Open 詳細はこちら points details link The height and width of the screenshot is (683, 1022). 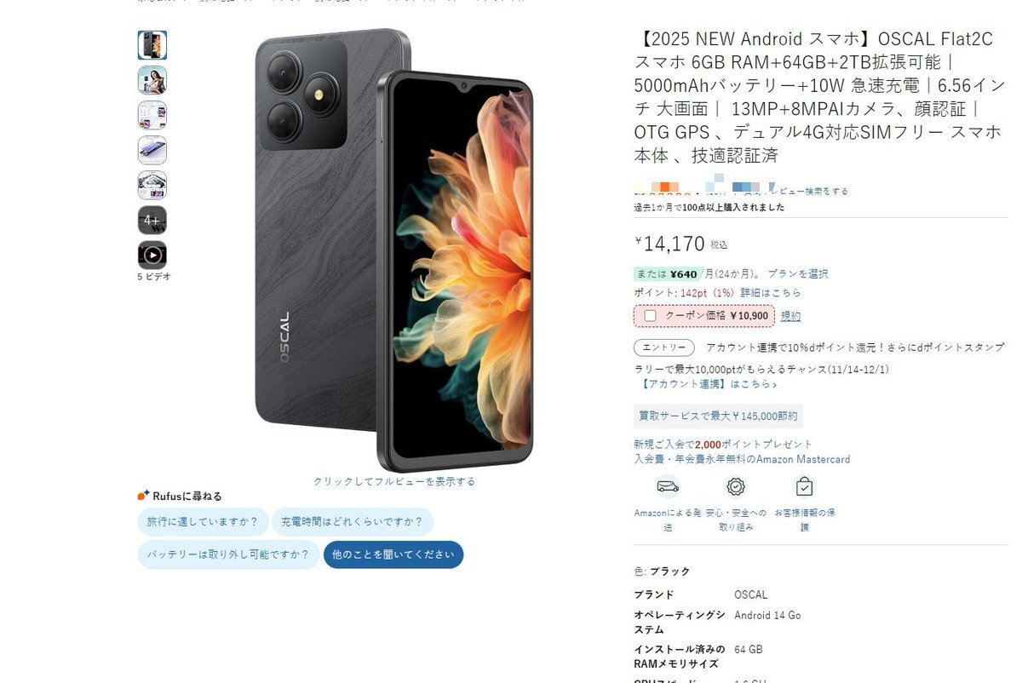click(x=771, y=293)
